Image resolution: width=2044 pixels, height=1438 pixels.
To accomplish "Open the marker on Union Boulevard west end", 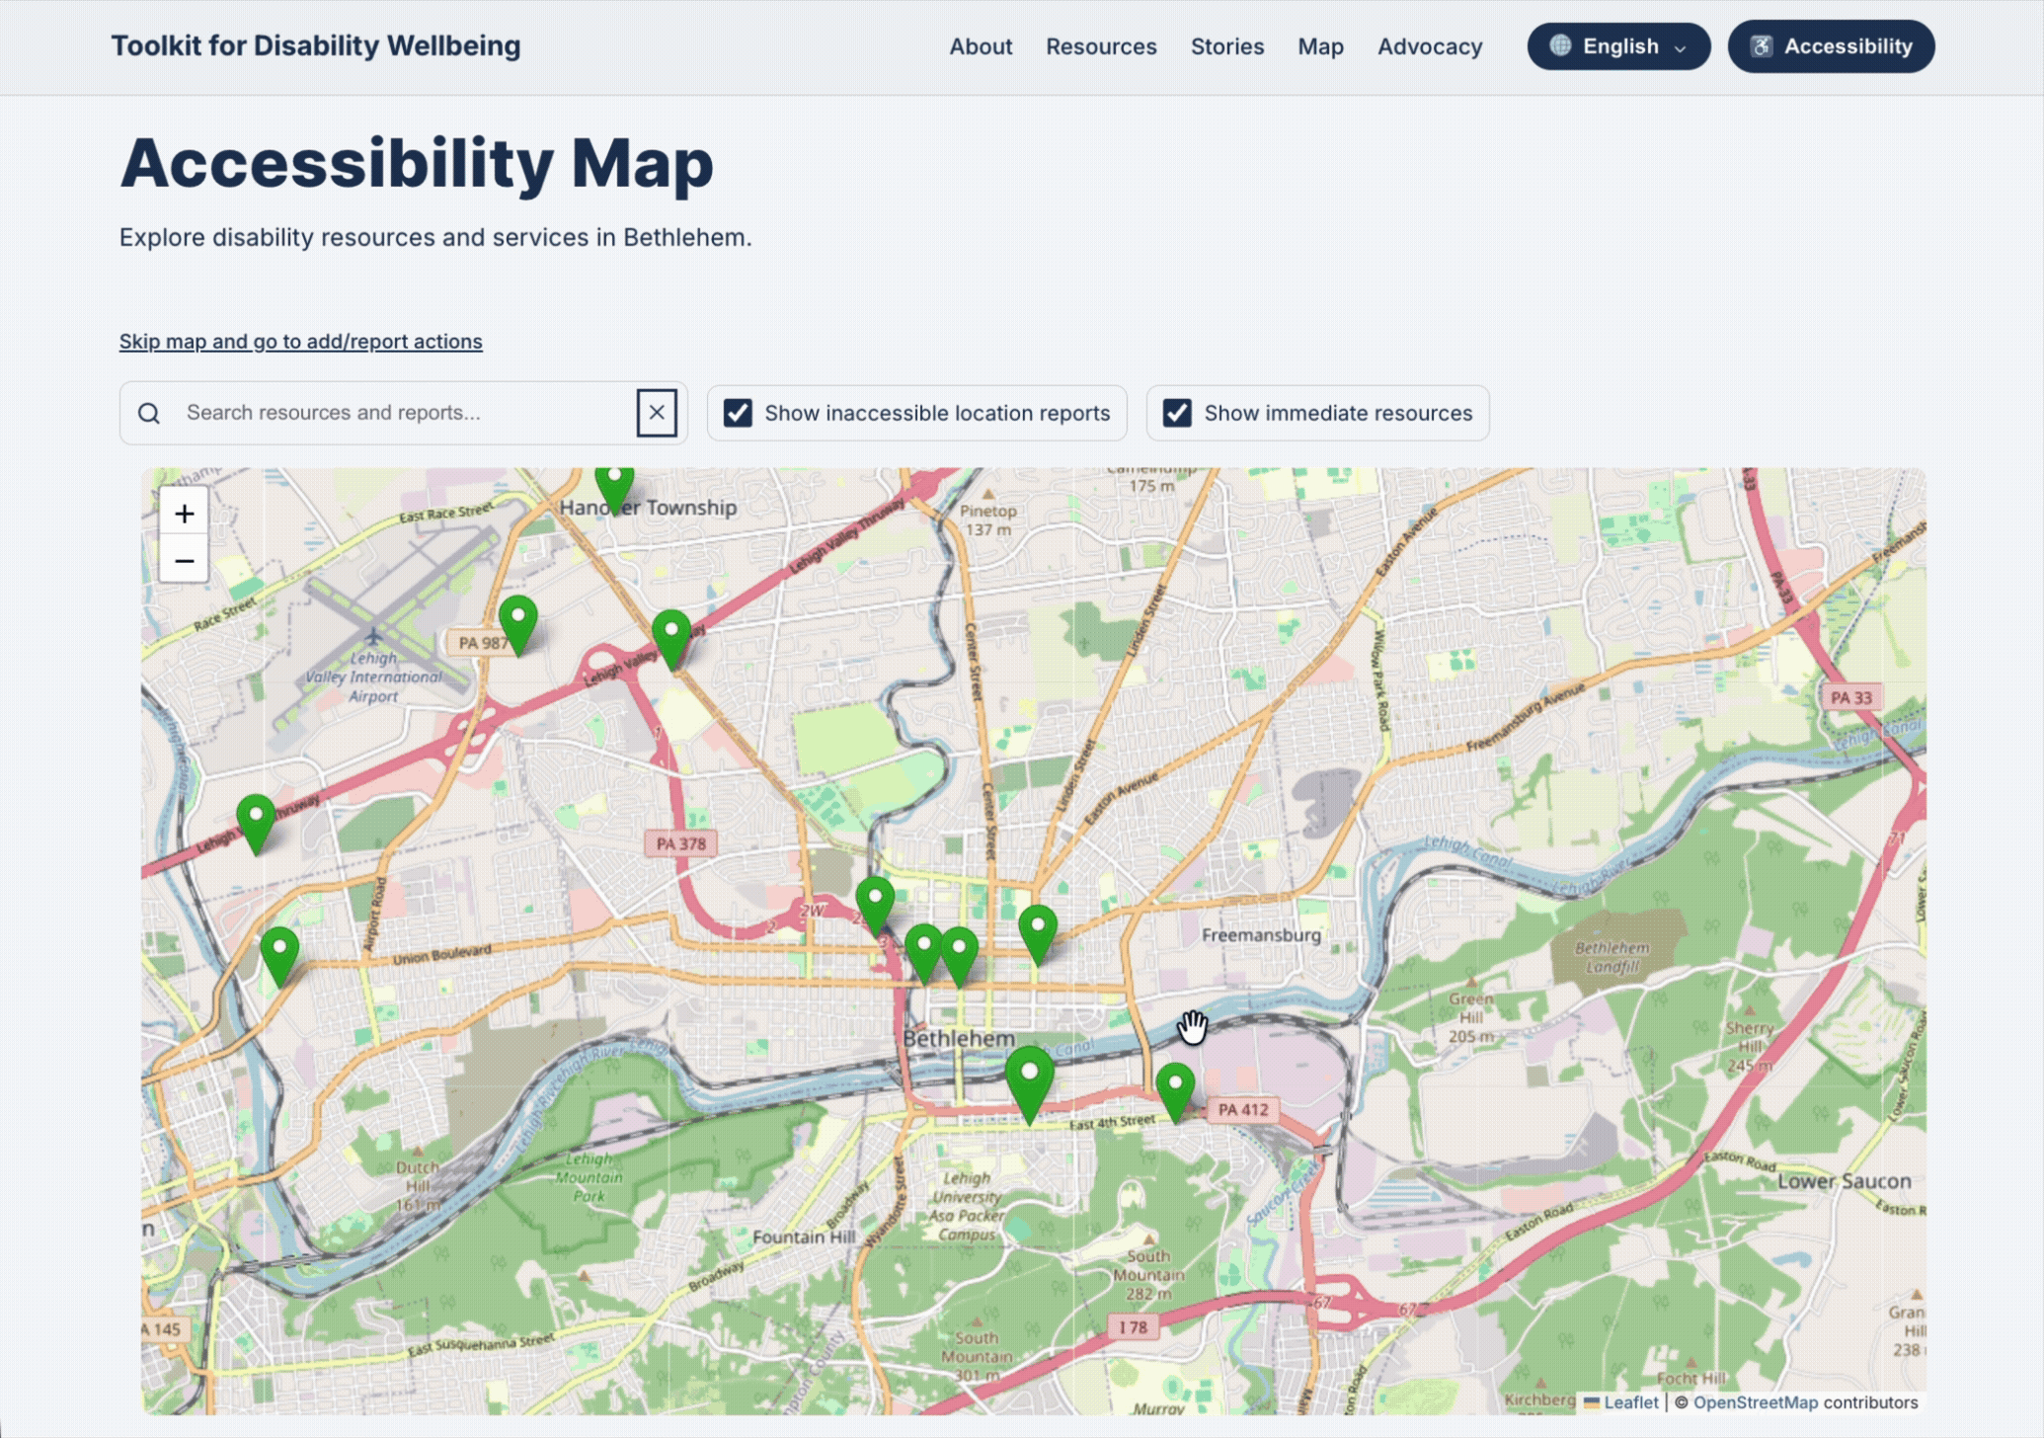I will point(279,956).
